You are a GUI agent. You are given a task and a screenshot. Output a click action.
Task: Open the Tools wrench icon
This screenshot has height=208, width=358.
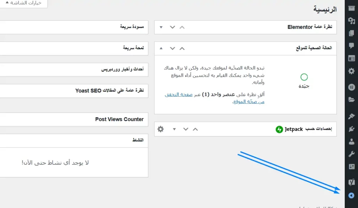[x=351, y=154]
